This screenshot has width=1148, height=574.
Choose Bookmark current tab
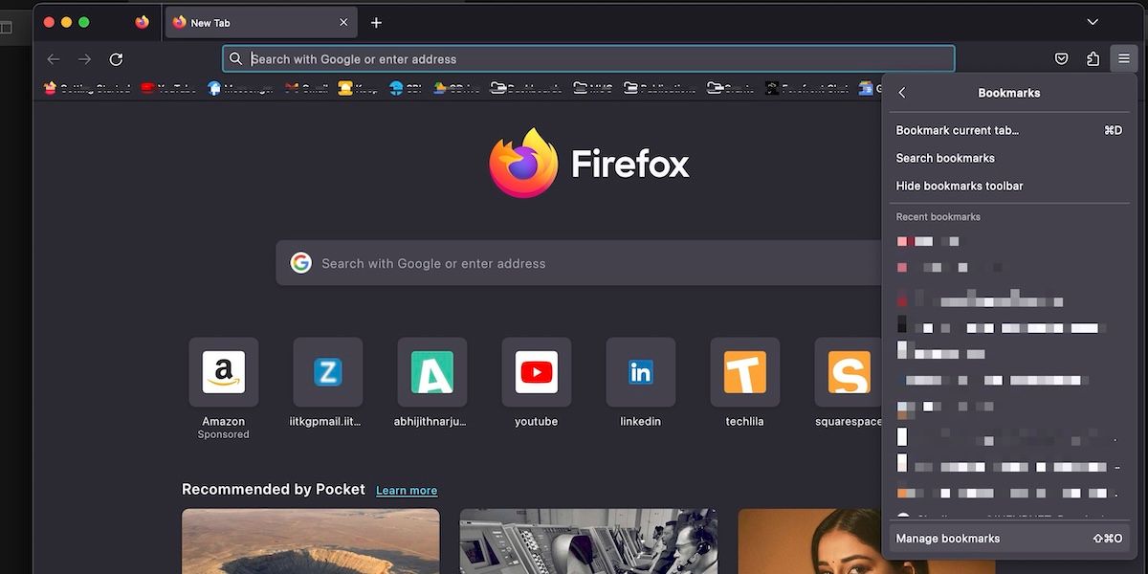tap(956, 130)
